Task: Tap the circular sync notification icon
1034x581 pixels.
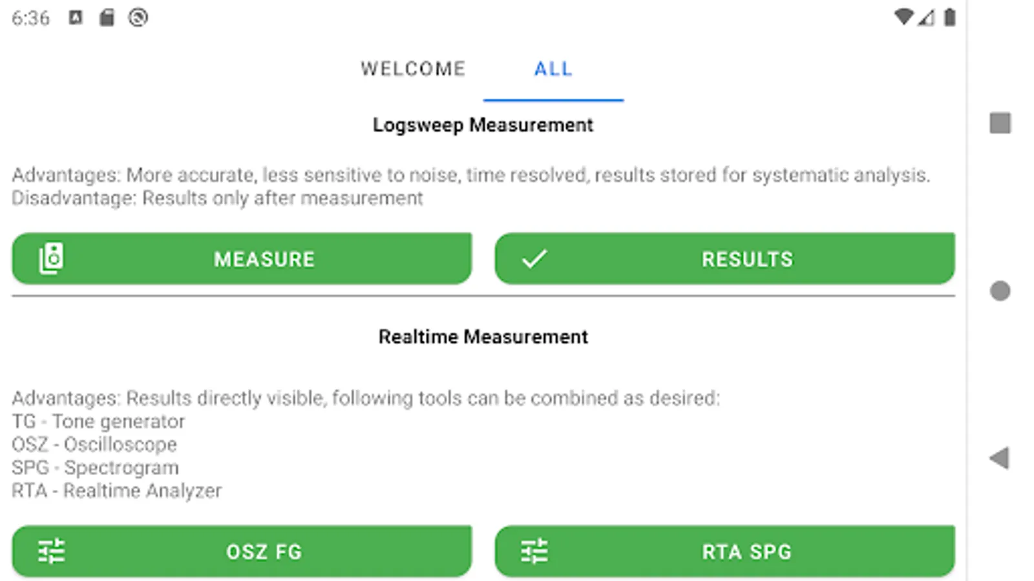Action: click(x=138, y=17)
